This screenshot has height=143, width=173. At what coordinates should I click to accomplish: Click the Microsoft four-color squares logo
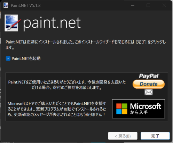pos(122,109)
